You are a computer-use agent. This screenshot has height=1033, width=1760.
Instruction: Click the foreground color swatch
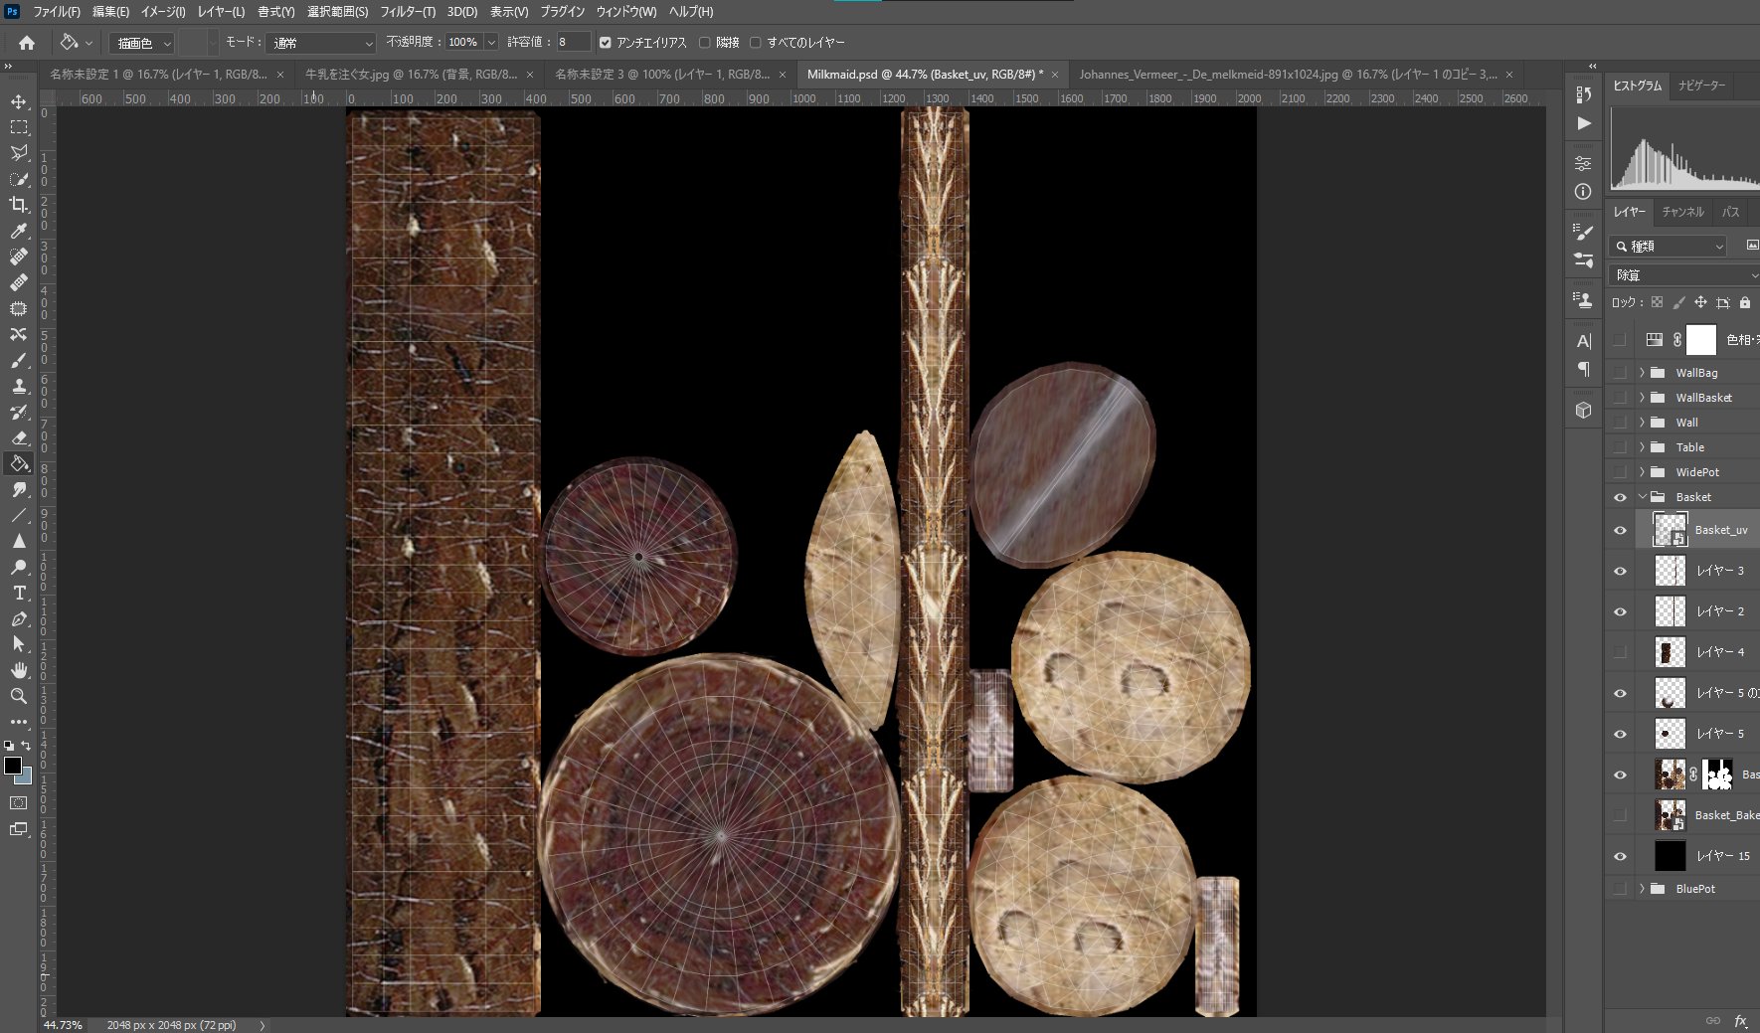coord(13,766)
